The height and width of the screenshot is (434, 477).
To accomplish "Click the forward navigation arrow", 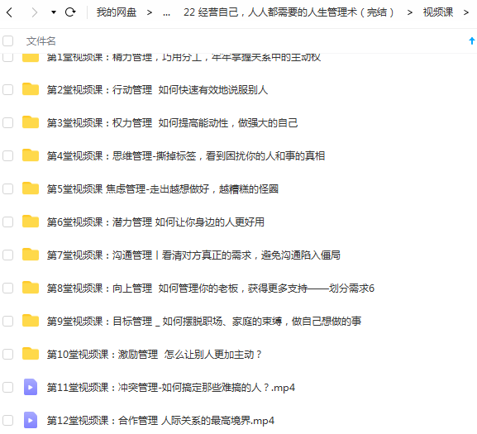I will pyautogui.click(x=35, y=12).
